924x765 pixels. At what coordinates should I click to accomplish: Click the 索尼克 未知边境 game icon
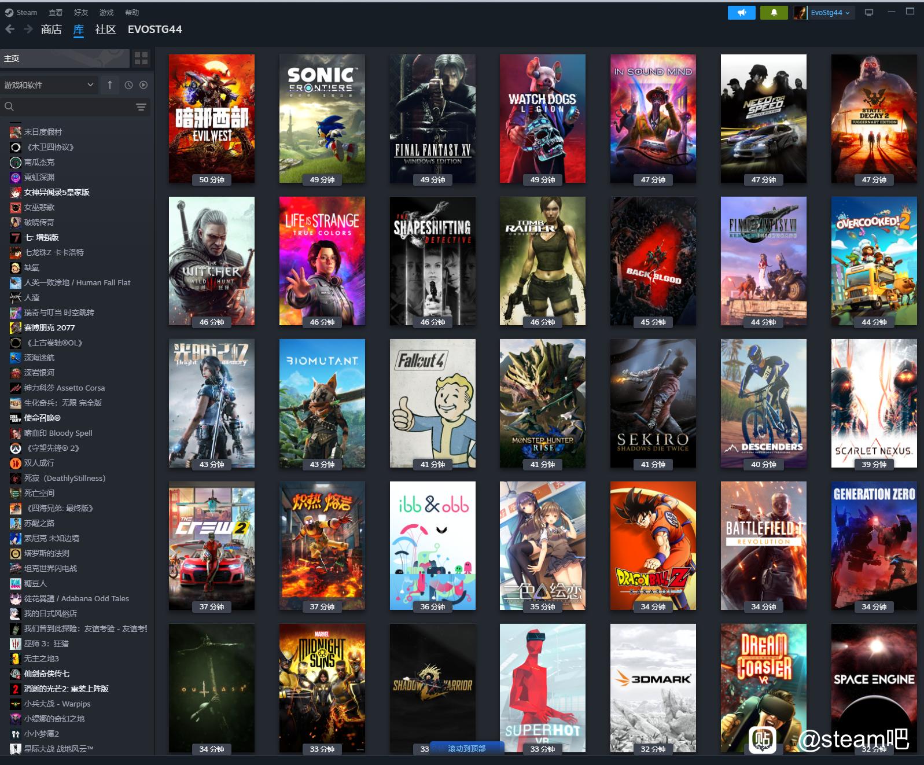coord(16,538)
